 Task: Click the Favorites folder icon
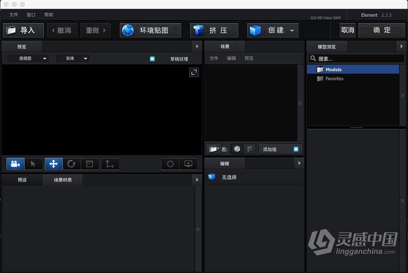point(320,79)
